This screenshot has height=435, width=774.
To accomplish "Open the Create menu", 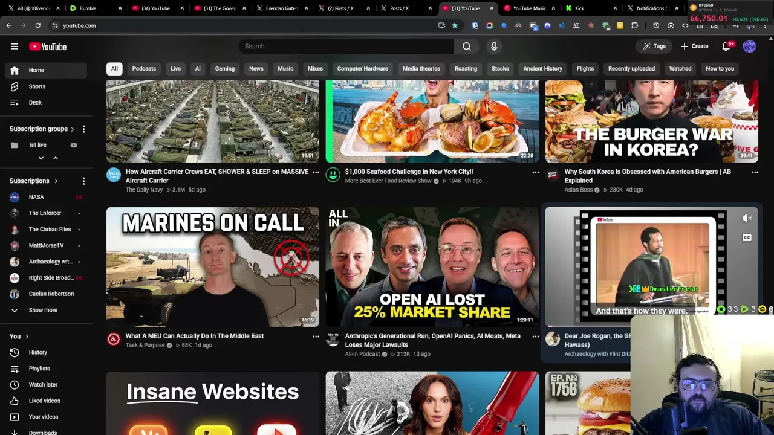I will point(694,47).
